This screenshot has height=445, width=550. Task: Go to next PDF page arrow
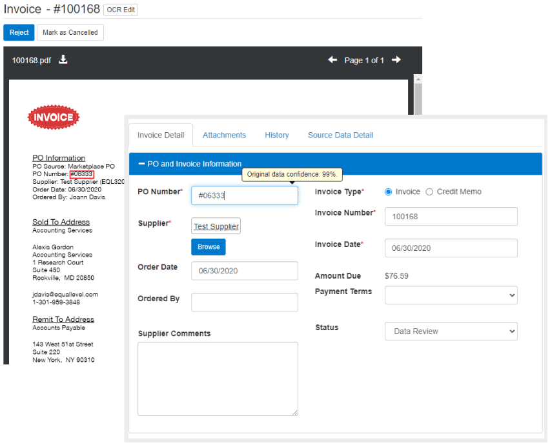(x=396, y=60)
